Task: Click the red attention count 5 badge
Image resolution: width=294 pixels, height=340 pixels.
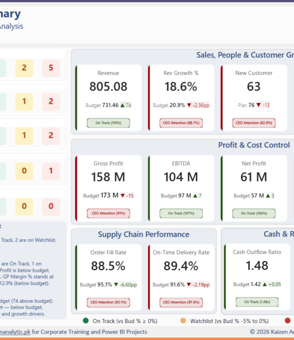Action: (x=51, y=68)
